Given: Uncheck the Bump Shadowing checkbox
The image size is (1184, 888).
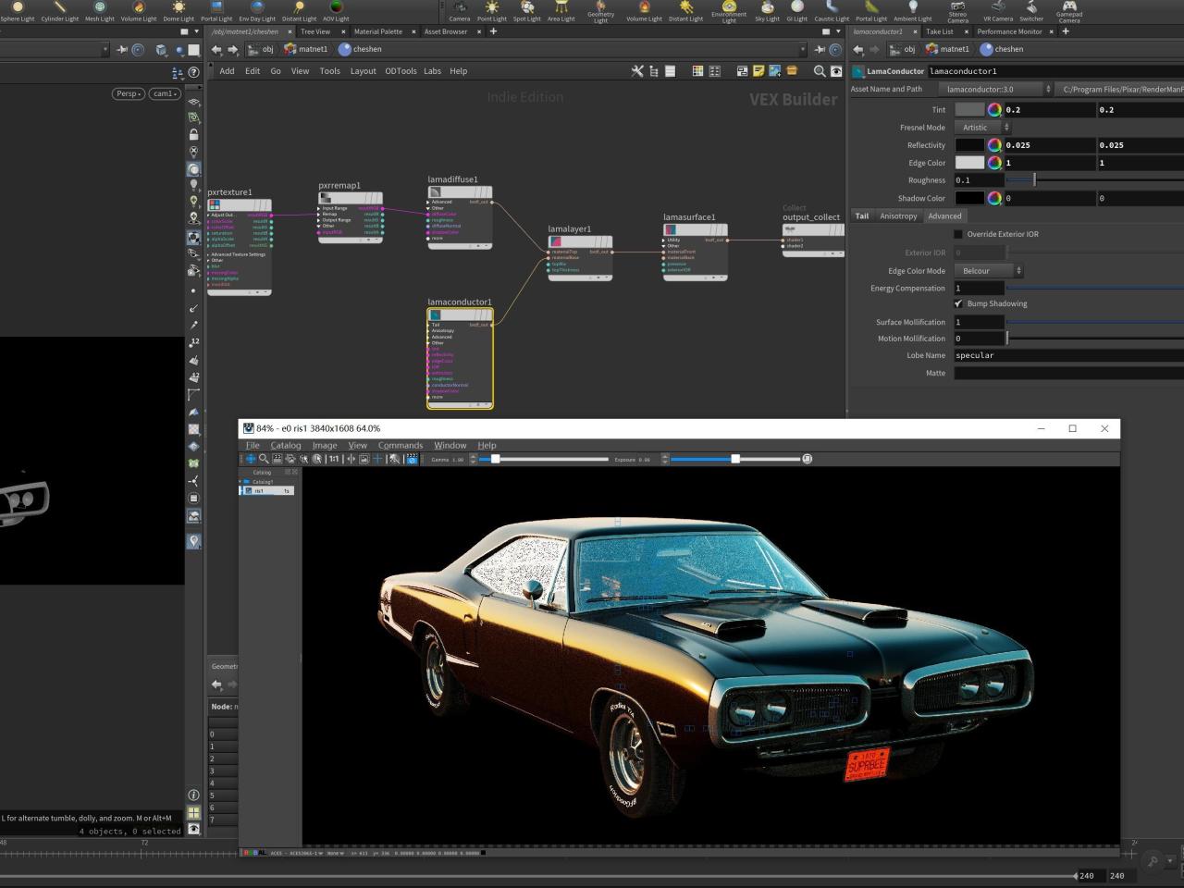Looking at the screenshot, I should tap(958, 303).
